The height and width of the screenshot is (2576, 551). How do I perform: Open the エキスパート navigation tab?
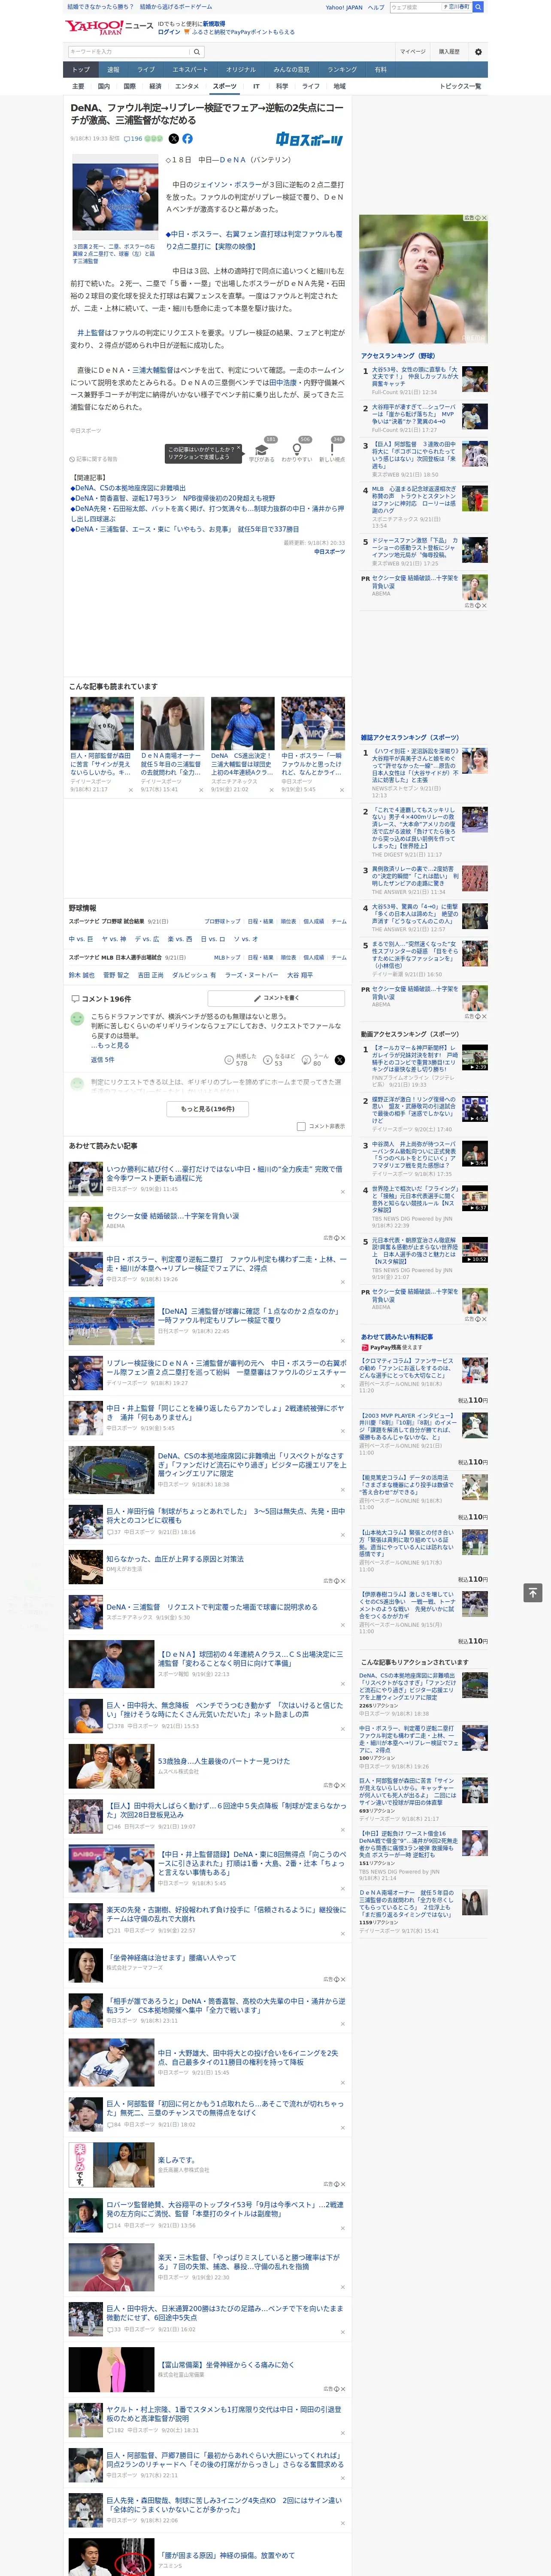click(190, 70)
